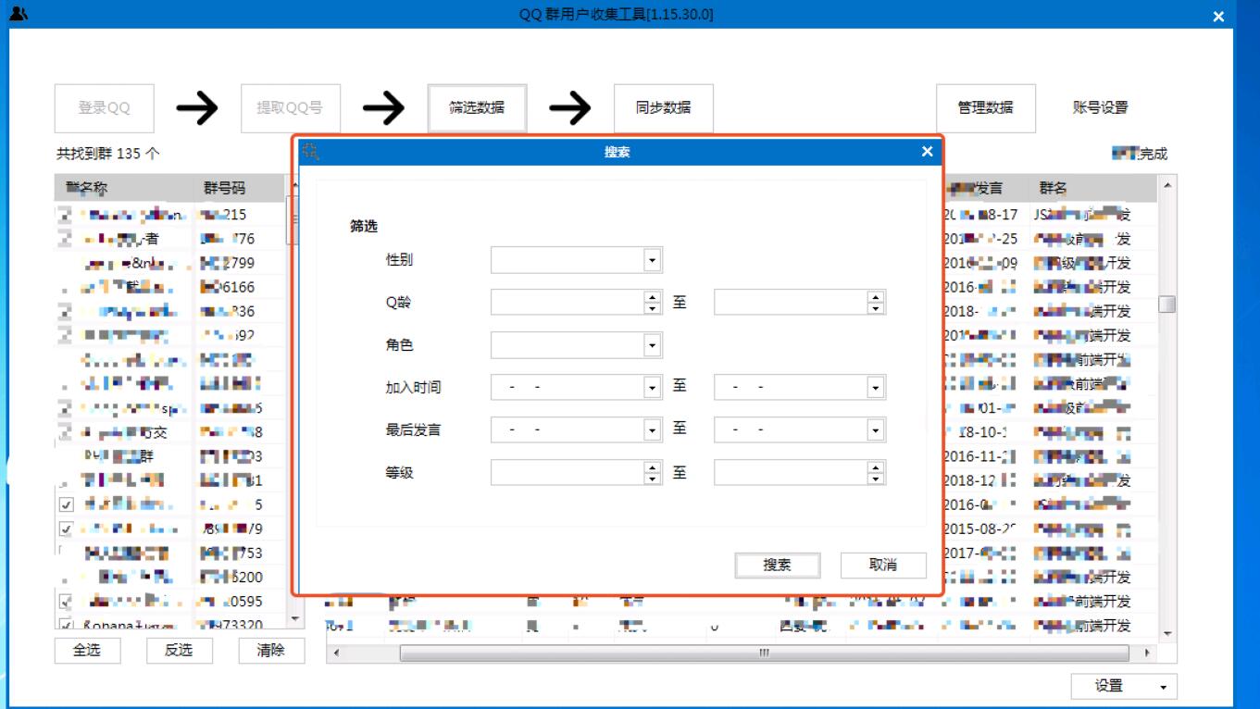This screenshot has height=709, width=1260.
Task: Select the group row ending 215
Action: 170,215
